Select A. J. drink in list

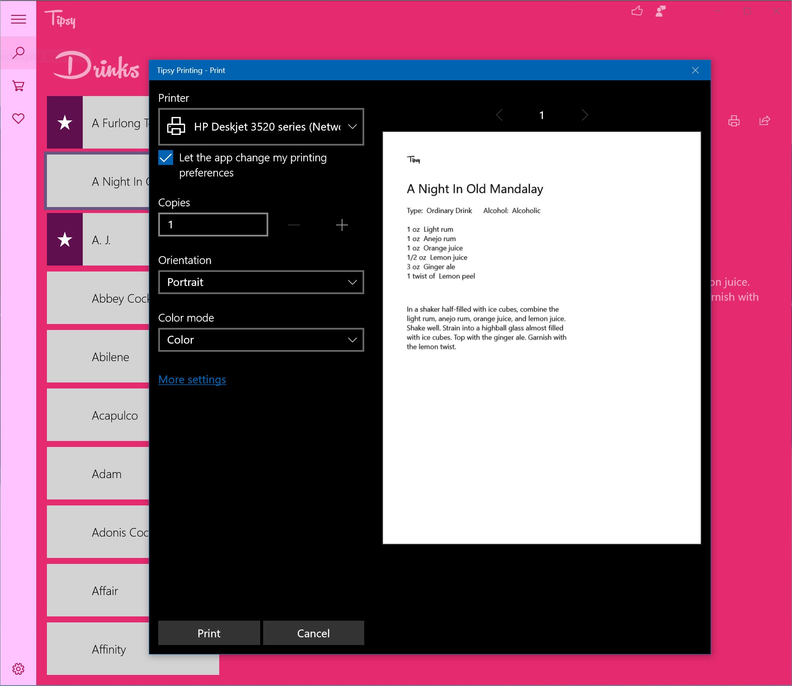click(98, 239)
